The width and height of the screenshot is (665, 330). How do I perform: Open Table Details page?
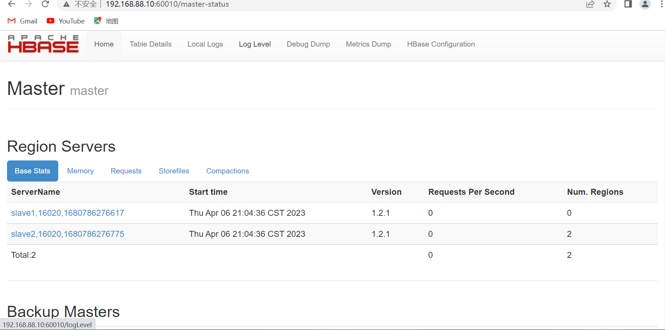[x=150, y=44]
